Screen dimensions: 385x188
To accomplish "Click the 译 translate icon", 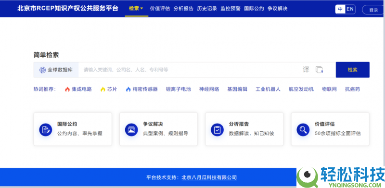I will point(306,70).
